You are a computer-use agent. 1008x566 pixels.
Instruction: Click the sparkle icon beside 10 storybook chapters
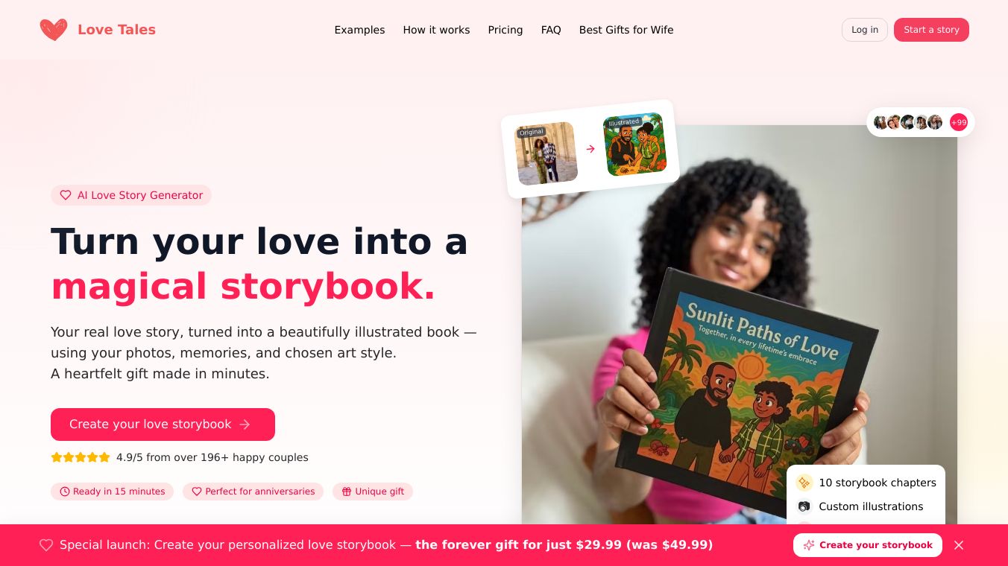point(804,483)
